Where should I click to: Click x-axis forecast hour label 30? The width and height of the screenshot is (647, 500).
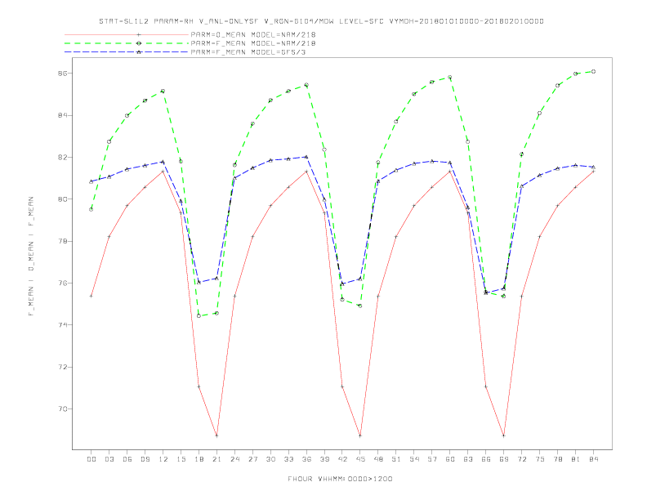click(270, 459)
